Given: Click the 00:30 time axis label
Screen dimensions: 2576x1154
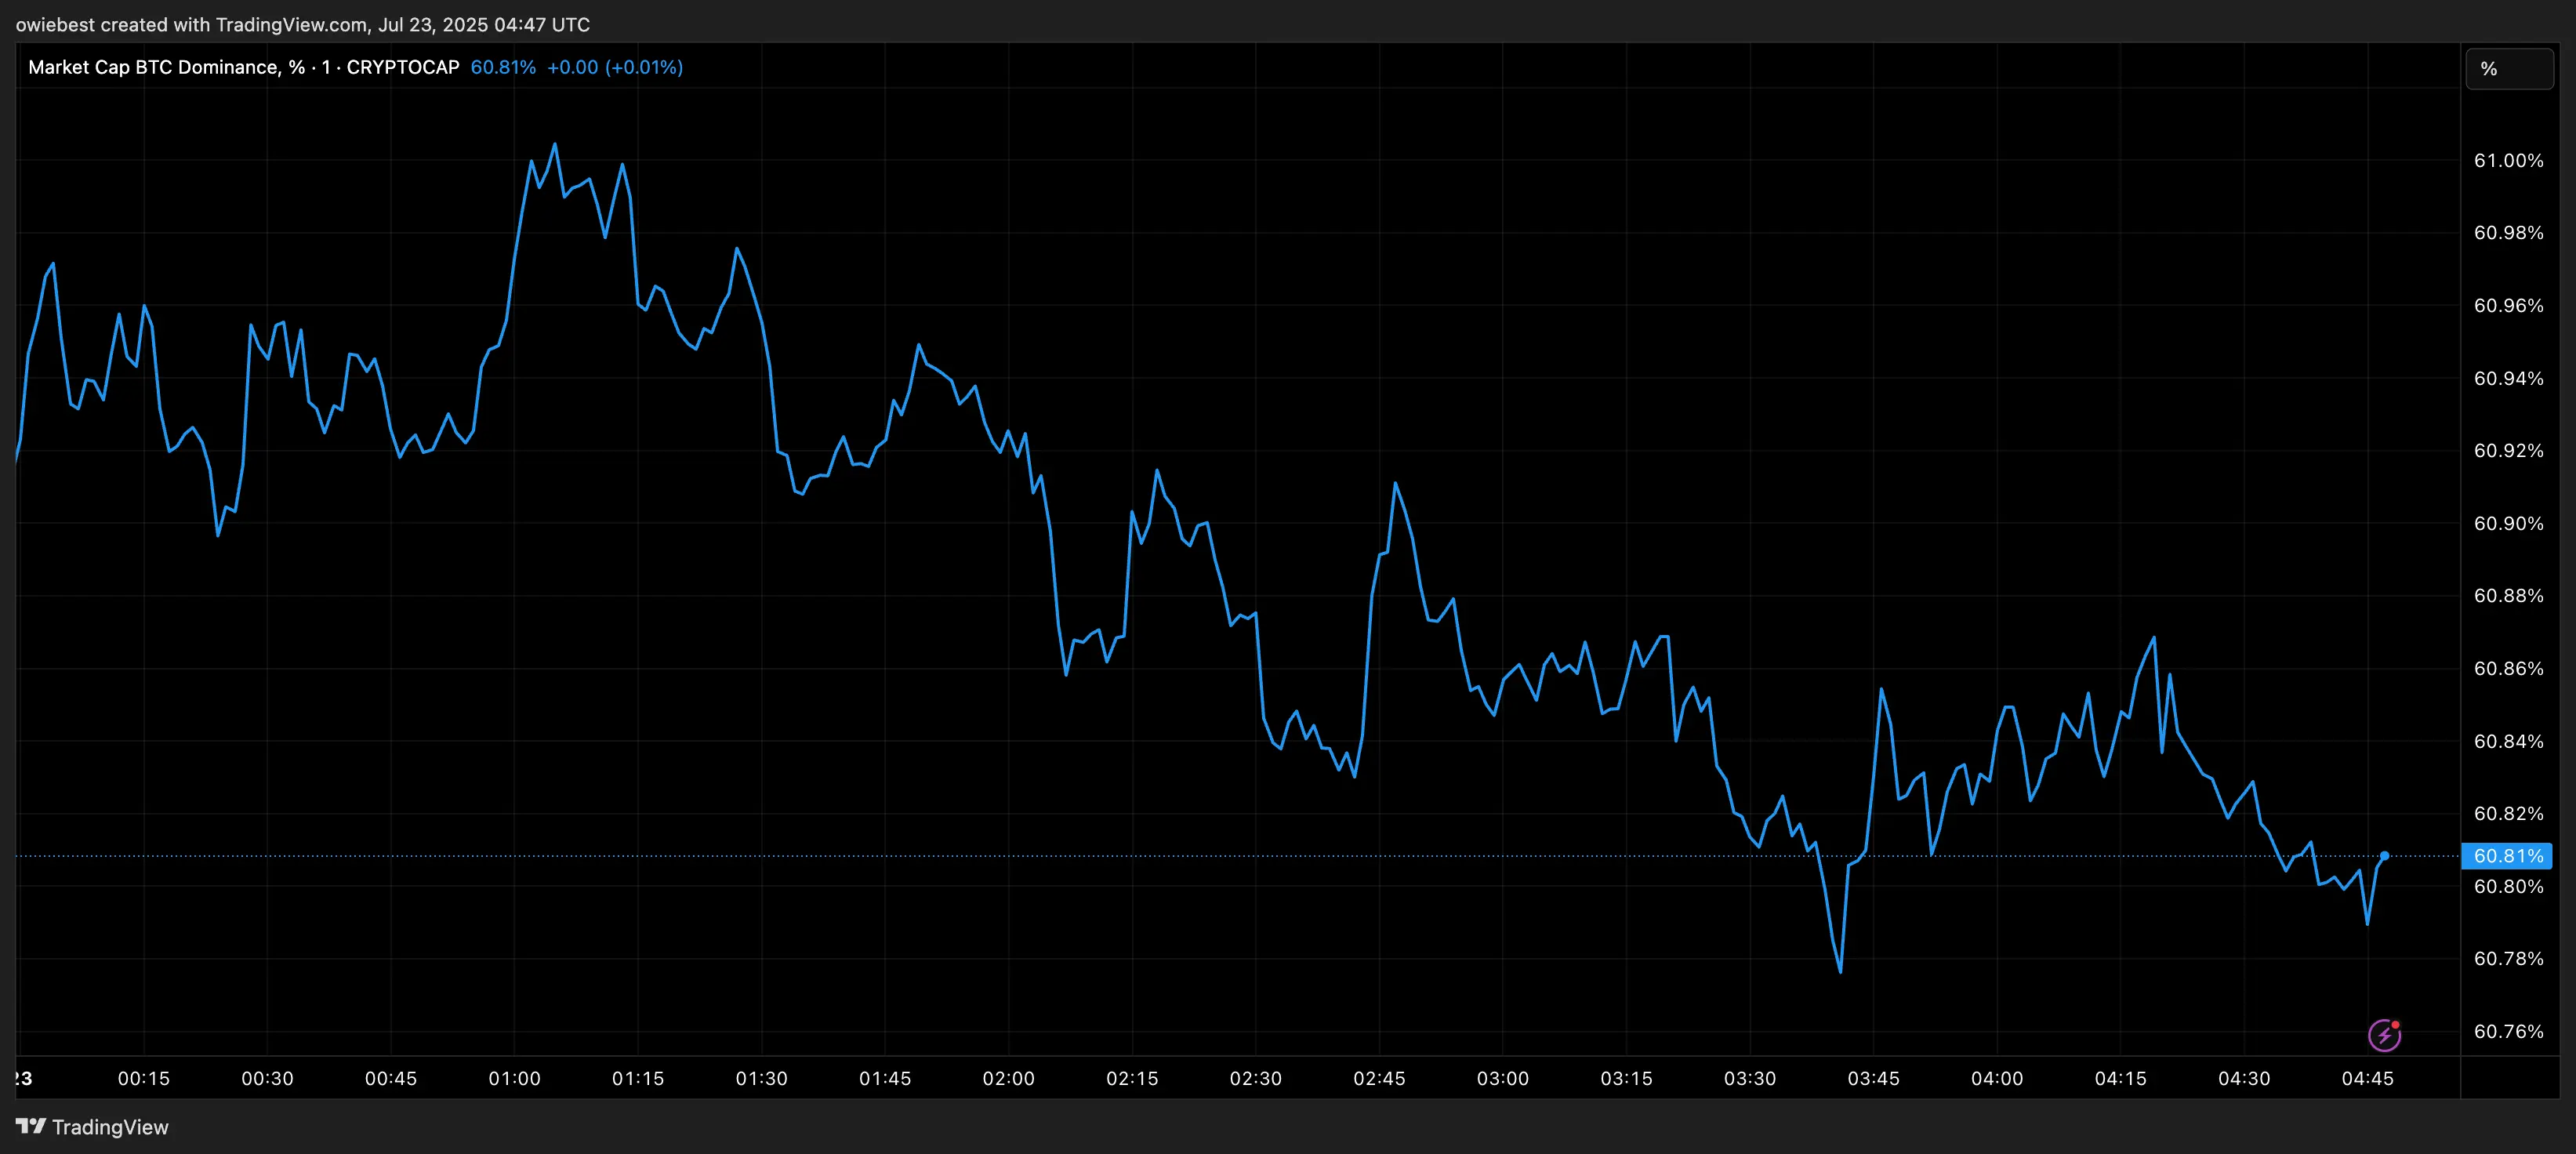Looking at the screenshot, I should coord(267,1079).
